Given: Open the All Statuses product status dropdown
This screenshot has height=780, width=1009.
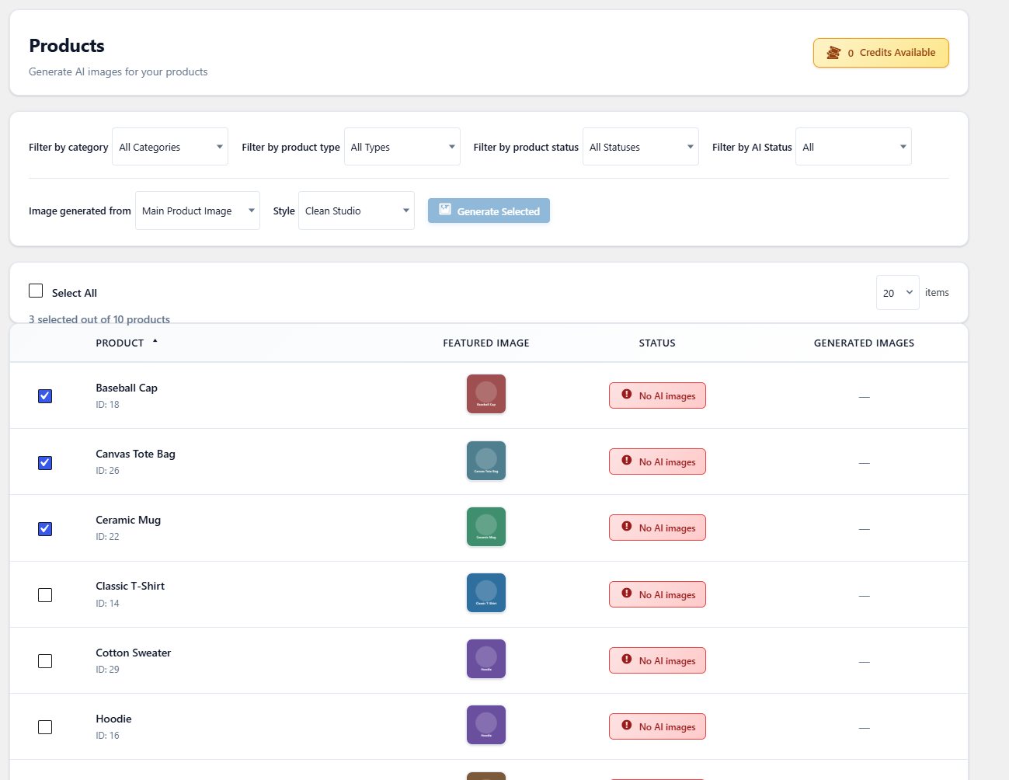Looking at the screenshot, I should pos(641,147).
